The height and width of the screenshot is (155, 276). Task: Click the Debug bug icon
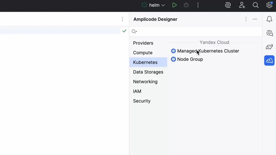click(186, 5)
